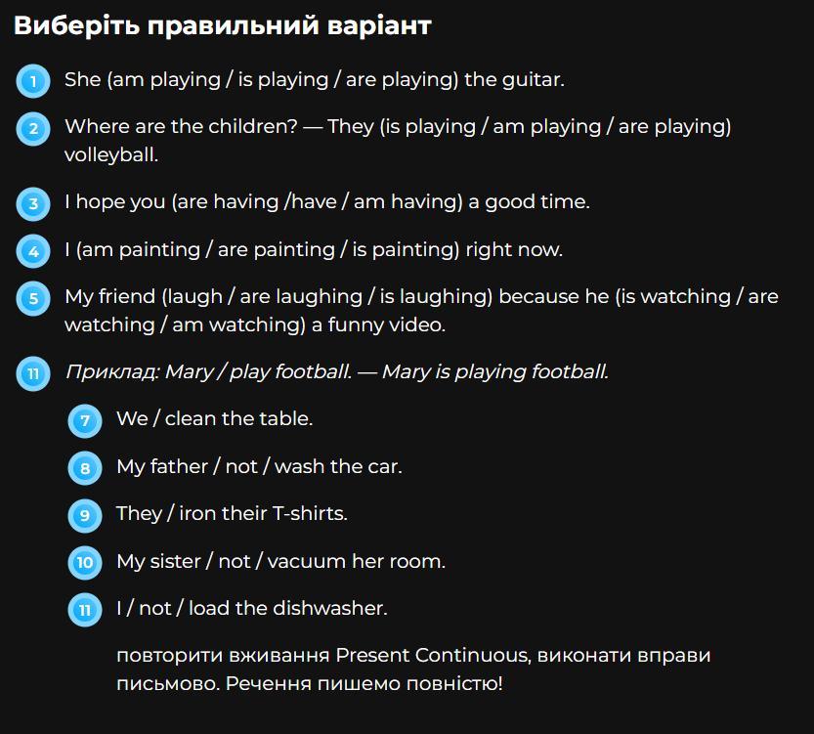The width and height of the screenshot is (814, 734).
Task: Select the number 9 bullet badge
Action: click(x=85, y=515)
